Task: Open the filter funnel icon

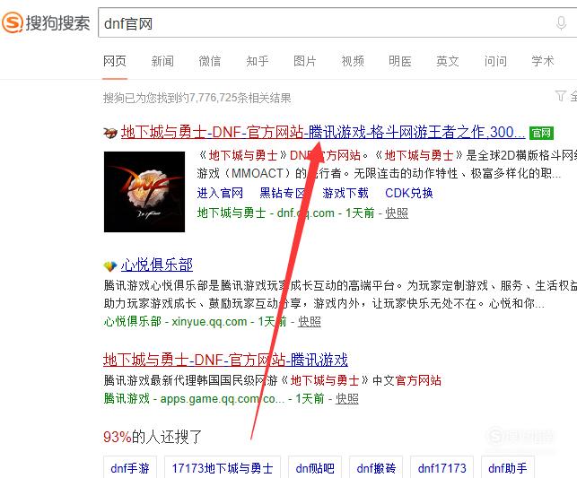Action: (x=560, y=96)
